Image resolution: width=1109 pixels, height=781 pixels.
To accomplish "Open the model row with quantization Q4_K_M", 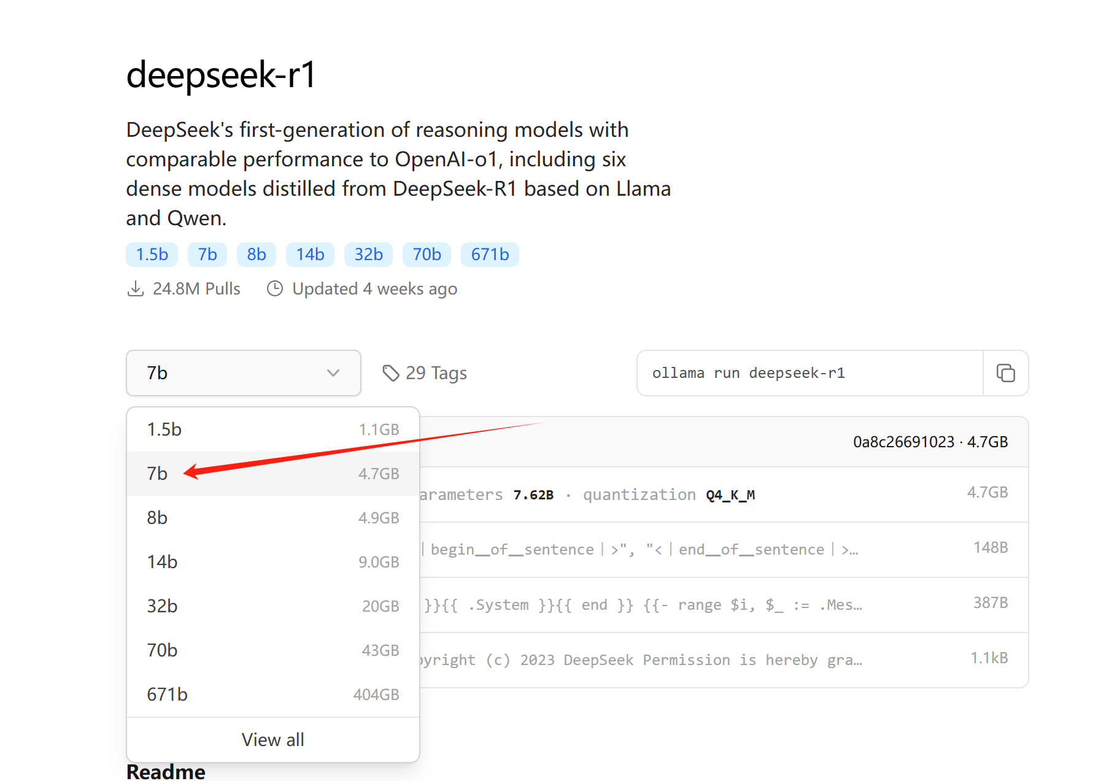I will (x=724, y=494).
